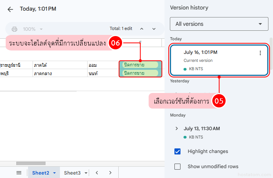
Task: Go back using the left arrow
Action: (x=10, y=9)
